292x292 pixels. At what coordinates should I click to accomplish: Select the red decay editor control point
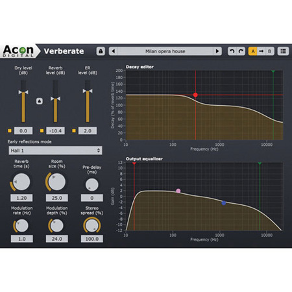195,95
